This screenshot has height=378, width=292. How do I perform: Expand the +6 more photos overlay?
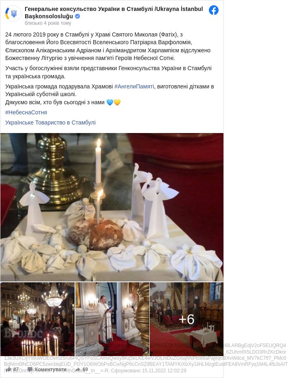point(187,319)
